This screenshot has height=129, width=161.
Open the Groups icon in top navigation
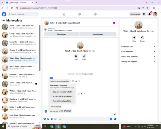click(x=95, y=14)
